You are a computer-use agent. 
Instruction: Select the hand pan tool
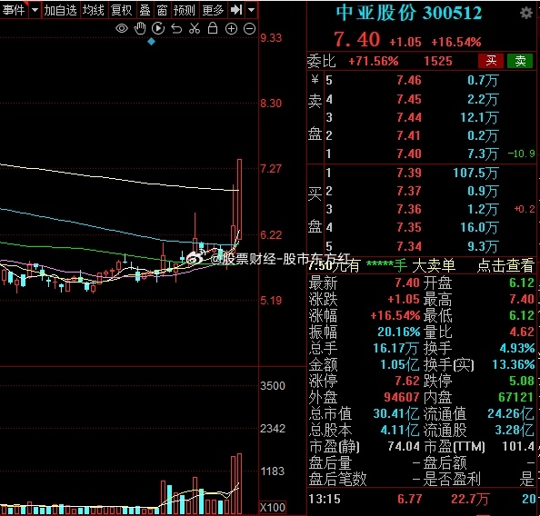tap(140, 28)
